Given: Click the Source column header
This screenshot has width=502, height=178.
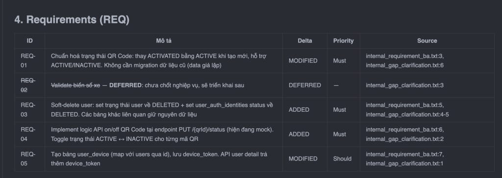Looking at the screenshot, I should click(x=427, y=41).
